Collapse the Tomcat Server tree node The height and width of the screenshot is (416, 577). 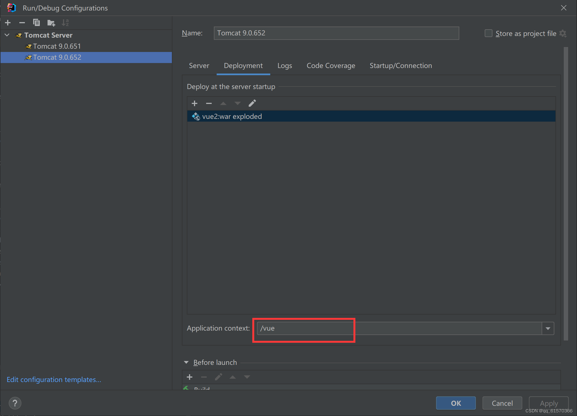(7, 35)
